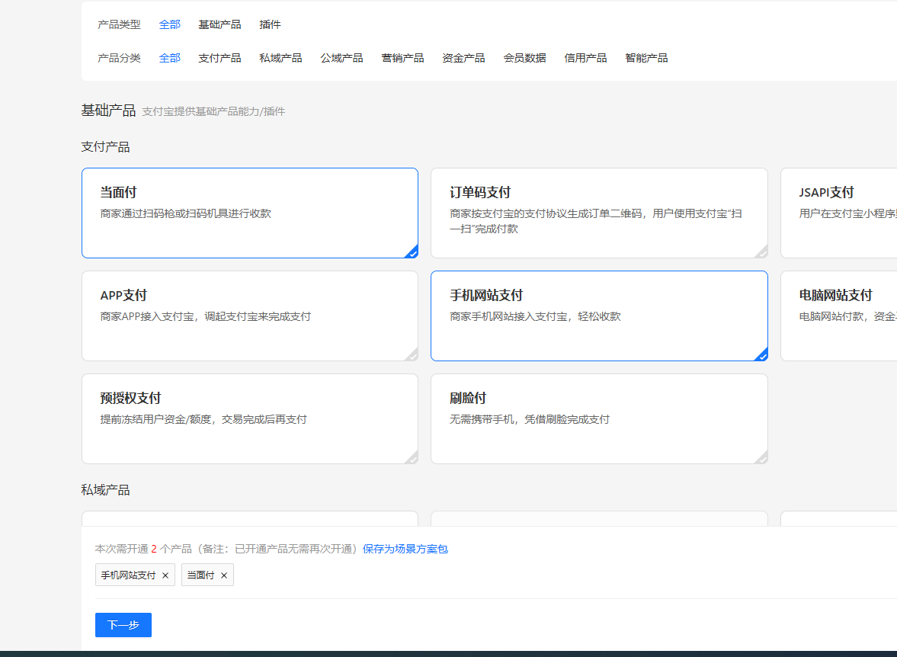The width and height of the screenshot is (897, 657).
Task: Click description 商家通过扫码枪或扫码机具进行收款
Action: pyautogui.click(x=185, y=213)
